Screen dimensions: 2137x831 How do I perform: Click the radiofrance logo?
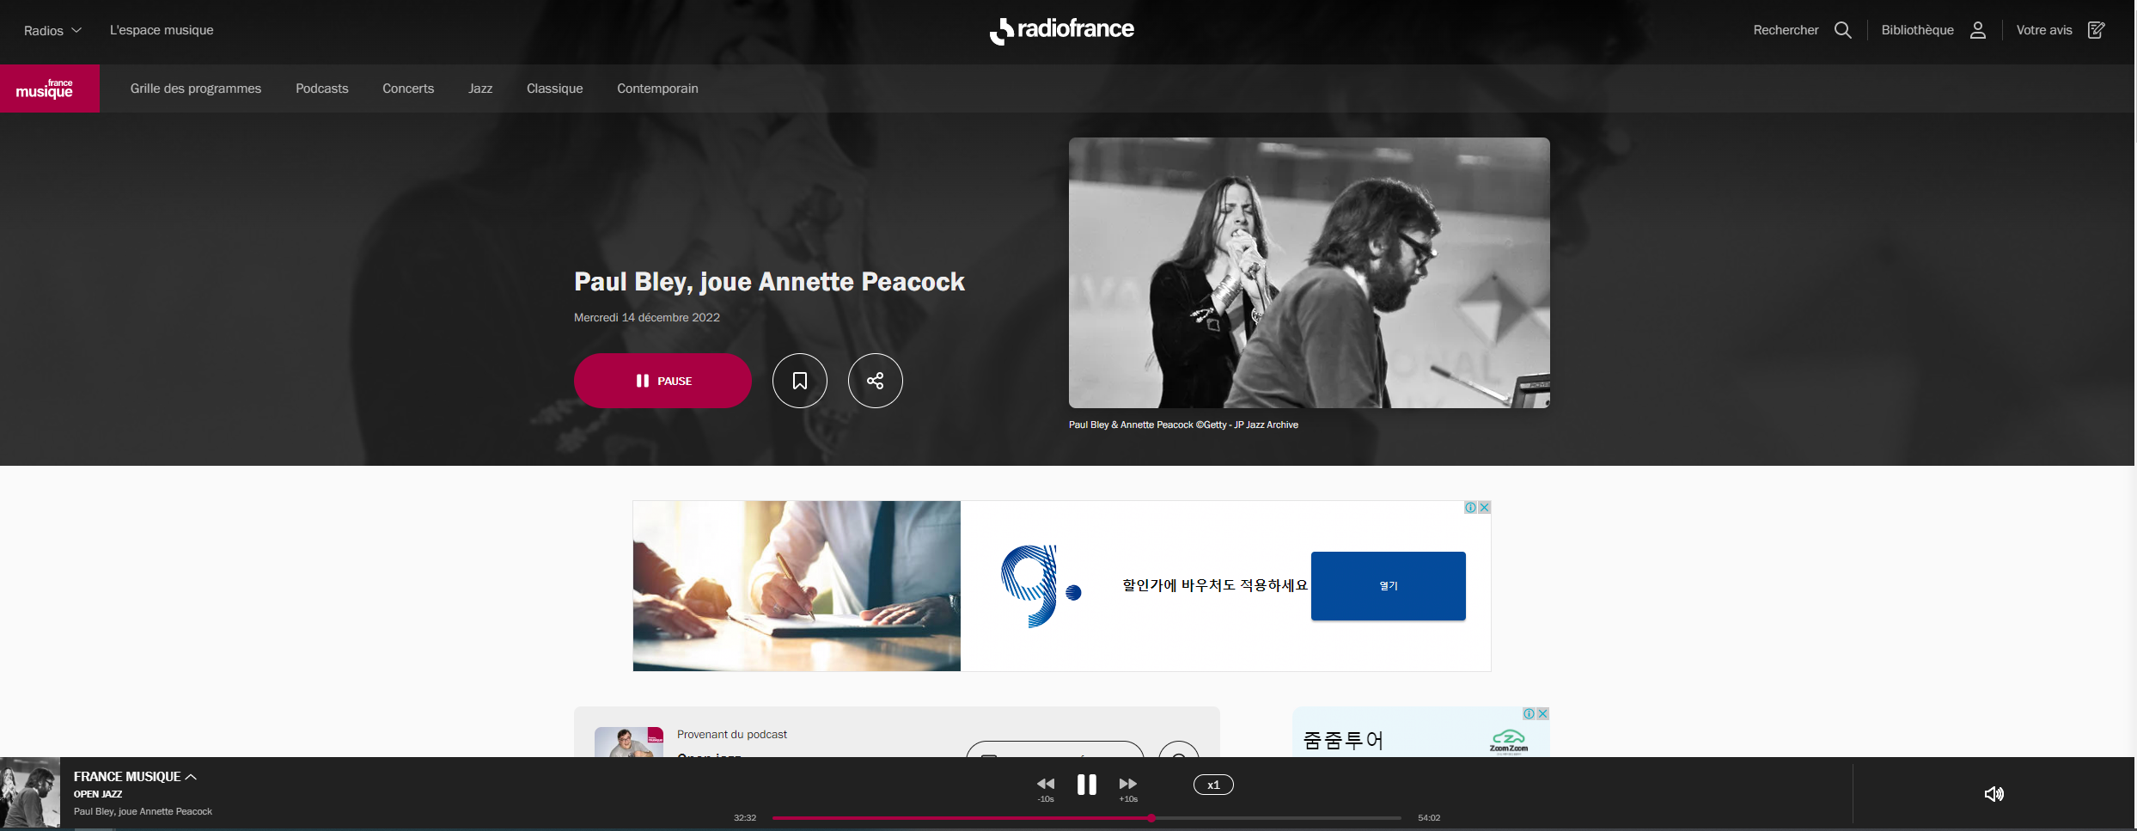(1062, 30)
